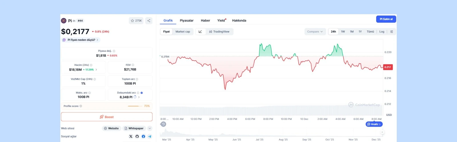Click the Analiz button
The height and width of the screenshot is (142, 457).
pos(374,124)
